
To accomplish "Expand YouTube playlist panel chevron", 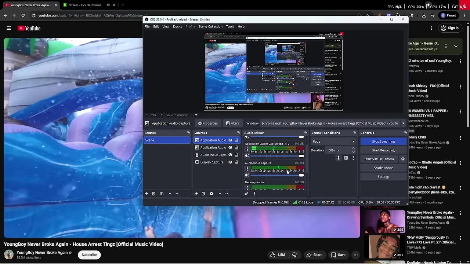I will (456, 47).
